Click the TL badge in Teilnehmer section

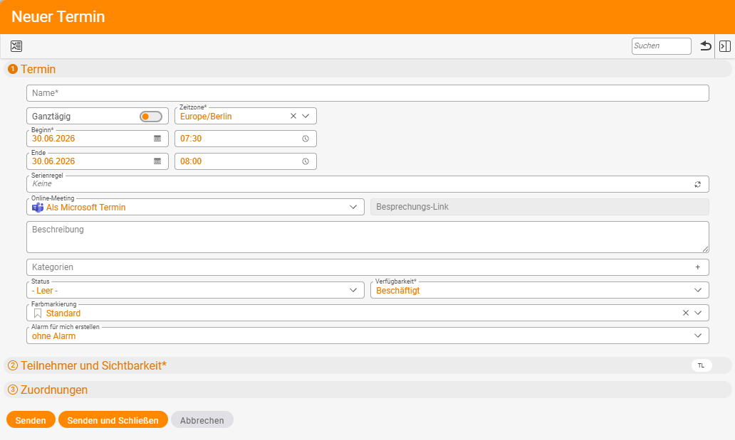702,365
